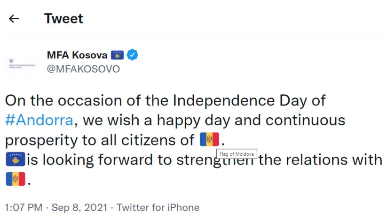
Task: Click Kosovo flag emoji beside MFA Kosova name
Action: 117,55
